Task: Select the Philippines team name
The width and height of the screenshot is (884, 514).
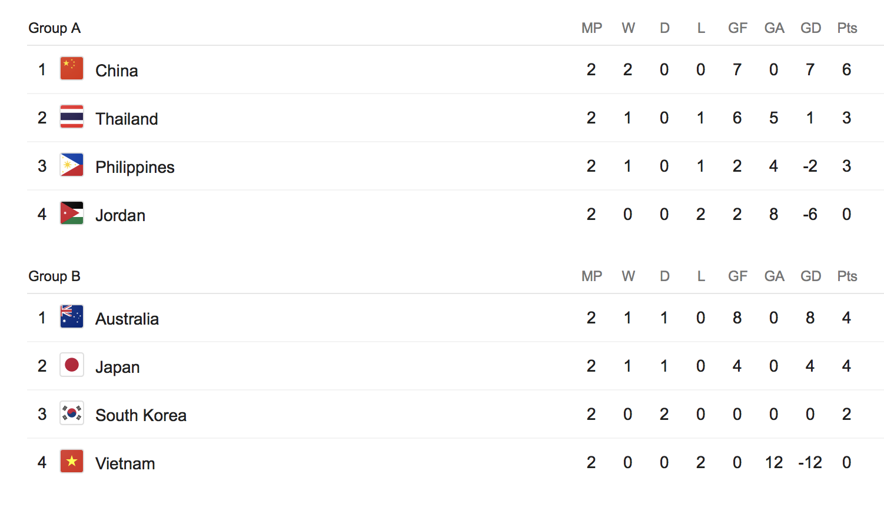Action: coord(135,167)
